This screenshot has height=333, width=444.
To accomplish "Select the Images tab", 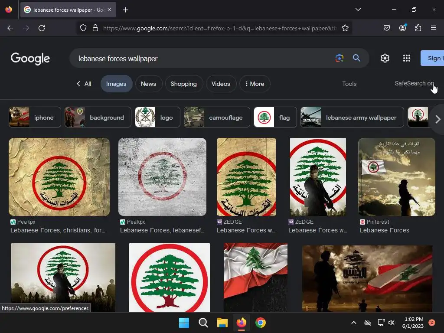I will coord(116,84).
